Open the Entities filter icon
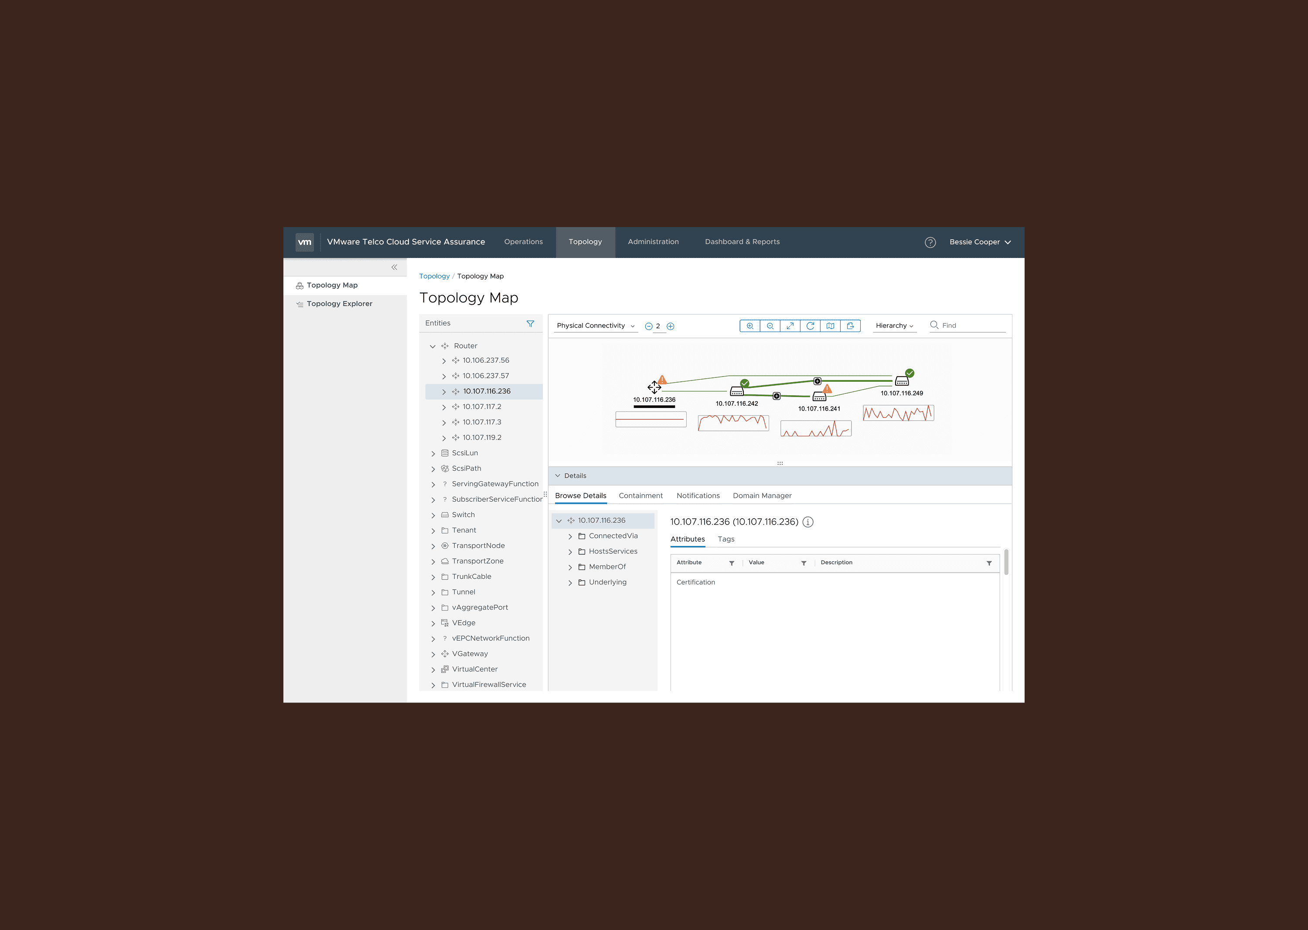 click(530, 323)
